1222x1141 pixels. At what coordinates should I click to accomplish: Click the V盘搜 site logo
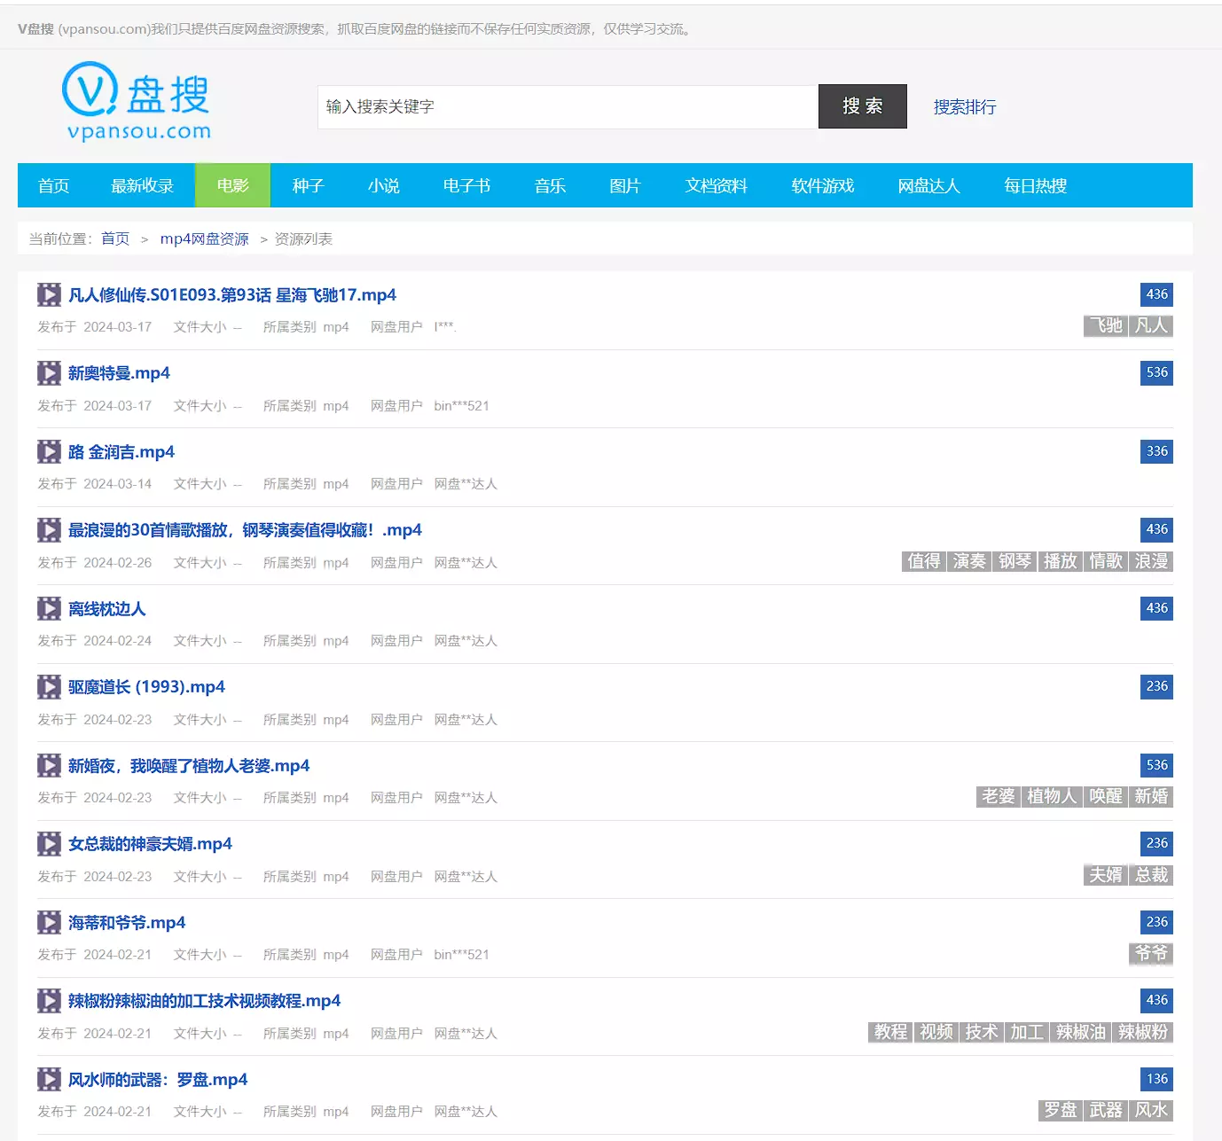137,101
